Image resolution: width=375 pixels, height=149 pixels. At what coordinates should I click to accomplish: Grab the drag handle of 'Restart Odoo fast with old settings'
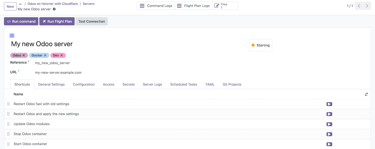(8, 104)
